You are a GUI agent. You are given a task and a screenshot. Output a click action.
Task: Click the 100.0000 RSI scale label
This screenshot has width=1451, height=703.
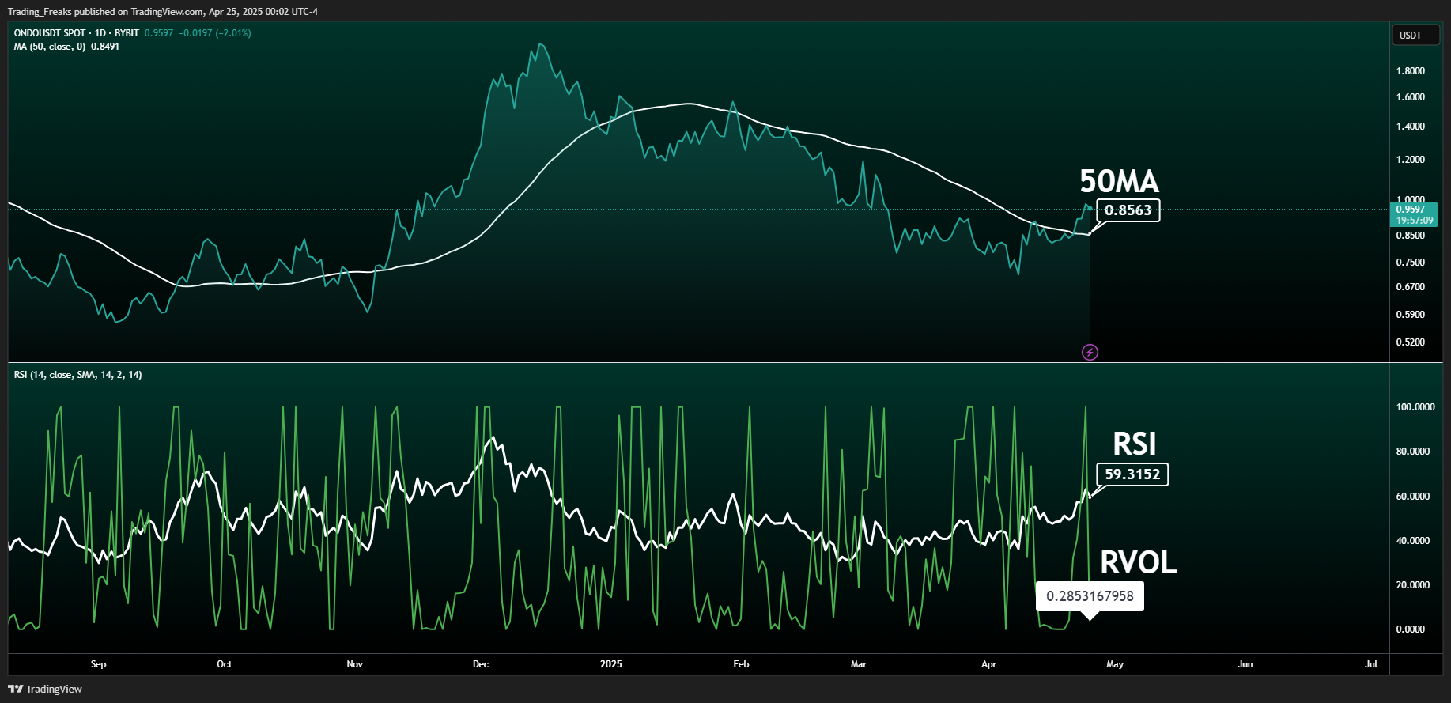1415,407
